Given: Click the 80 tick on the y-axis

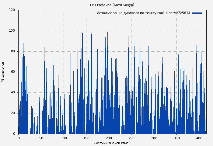Looking at the screenshot, I should tap(13, 51).
